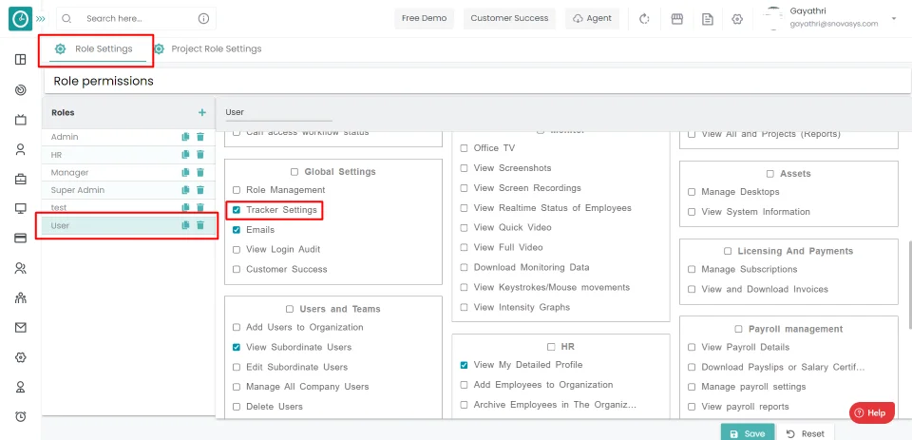Open the Gayathri profile dropdown arrow
912x440 pixels.
(893, 19)
